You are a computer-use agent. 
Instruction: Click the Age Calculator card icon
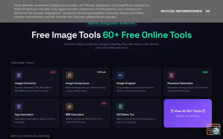coord(19,106)
